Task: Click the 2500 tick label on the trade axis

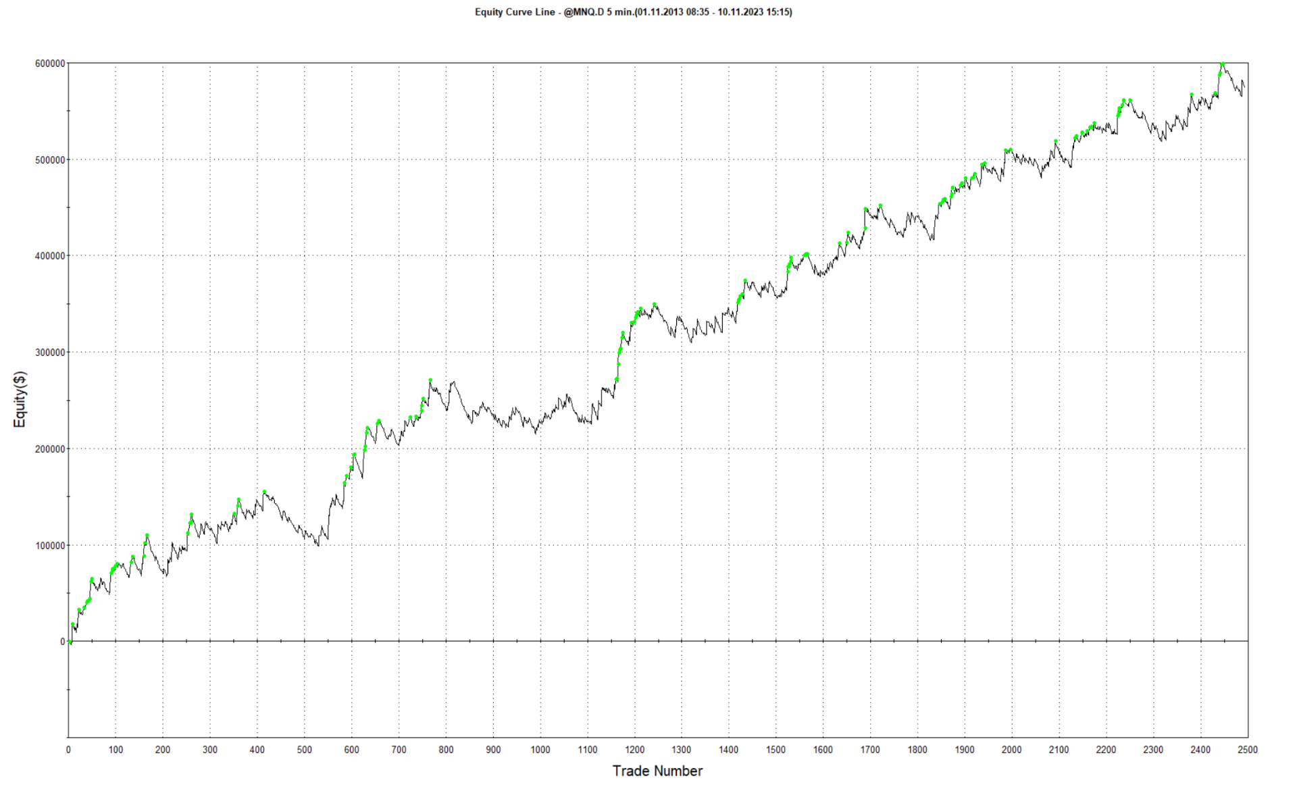Action: coord(1247,750)
